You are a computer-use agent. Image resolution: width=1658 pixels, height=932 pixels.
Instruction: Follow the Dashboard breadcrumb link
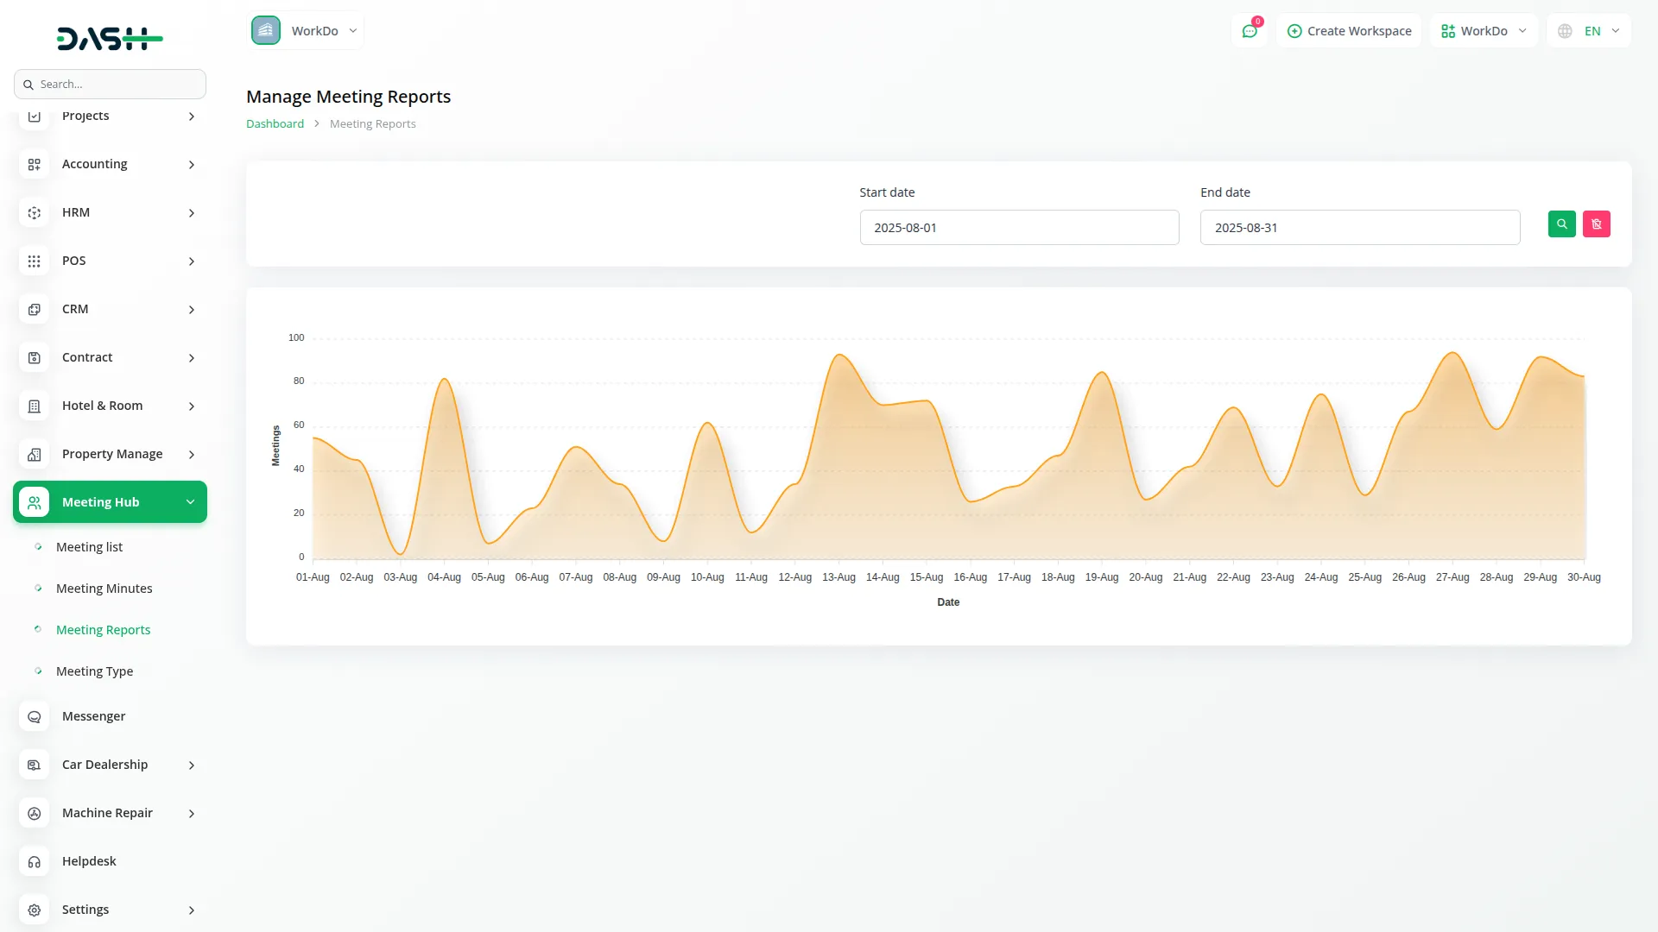pos(275,124)
